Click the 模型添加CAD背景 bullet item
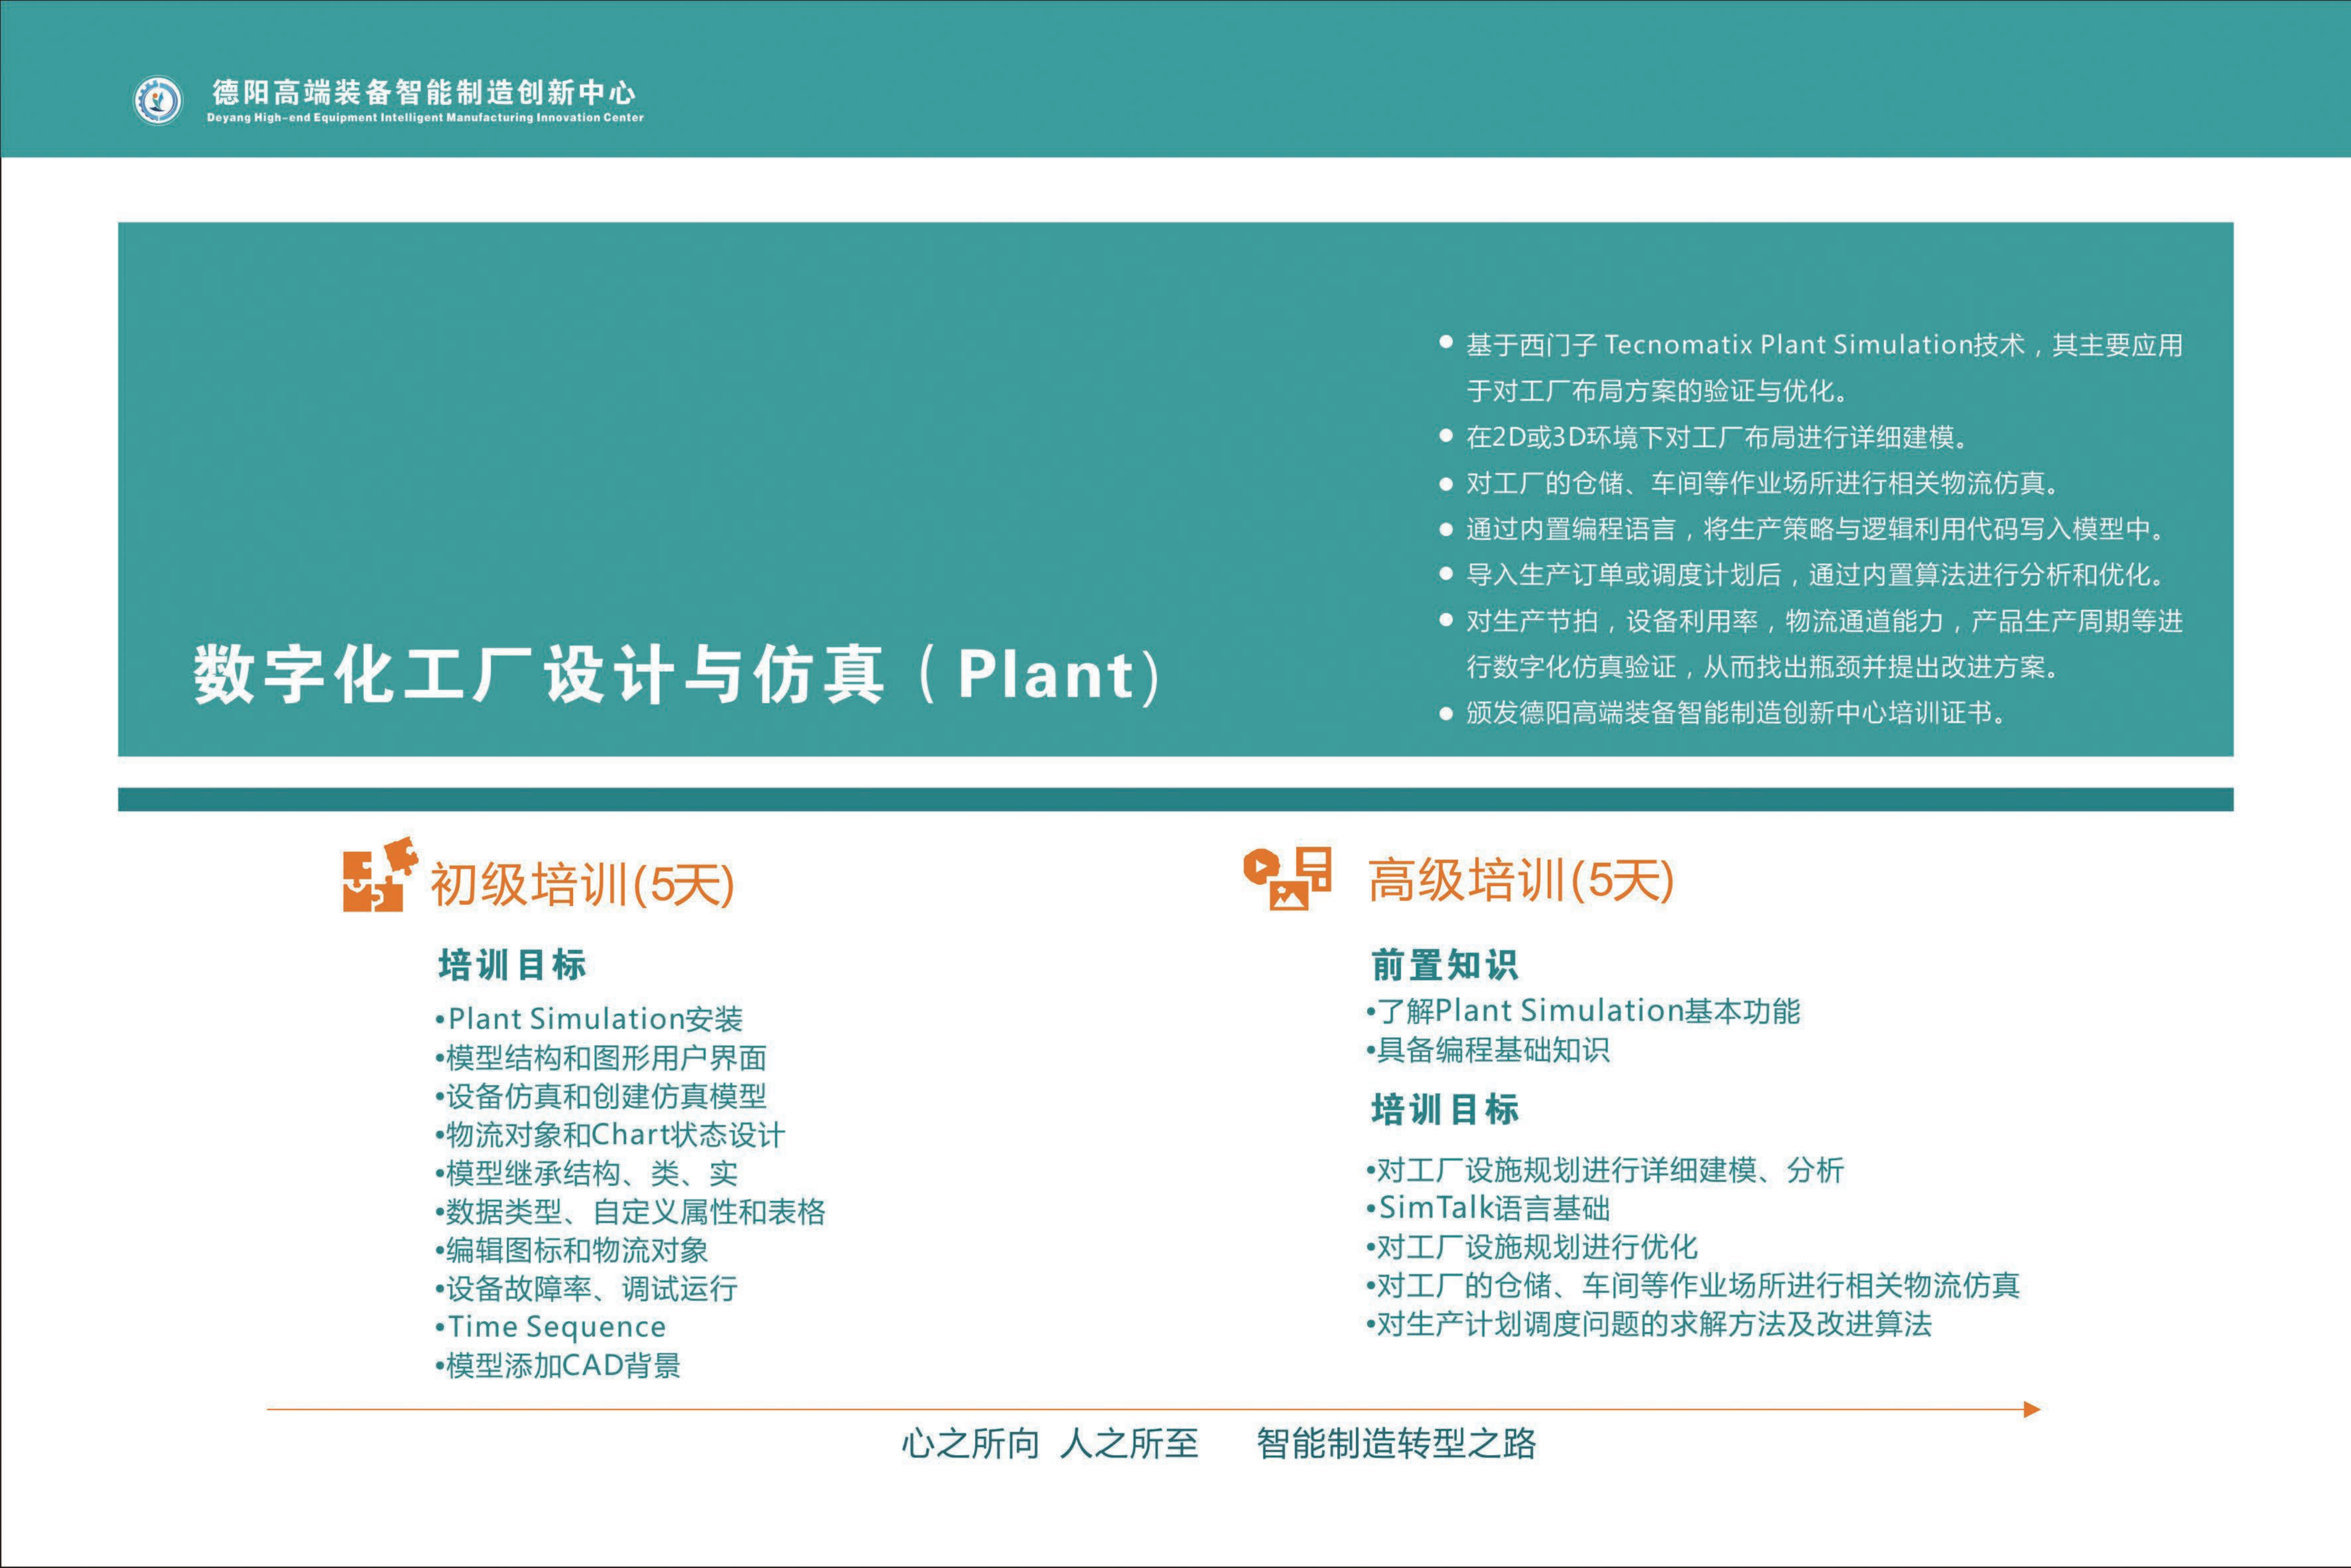 (558, 1365)
